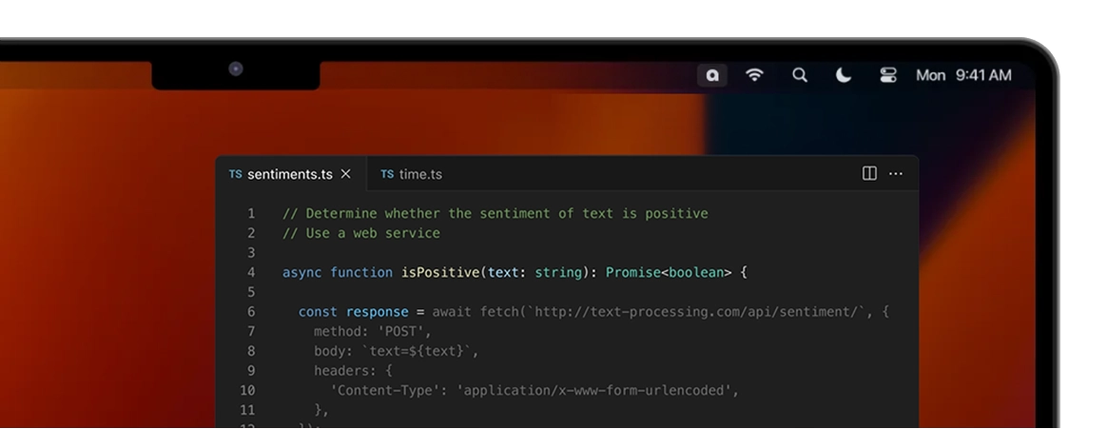Click the 'string' type annotation

click(558, 272)
